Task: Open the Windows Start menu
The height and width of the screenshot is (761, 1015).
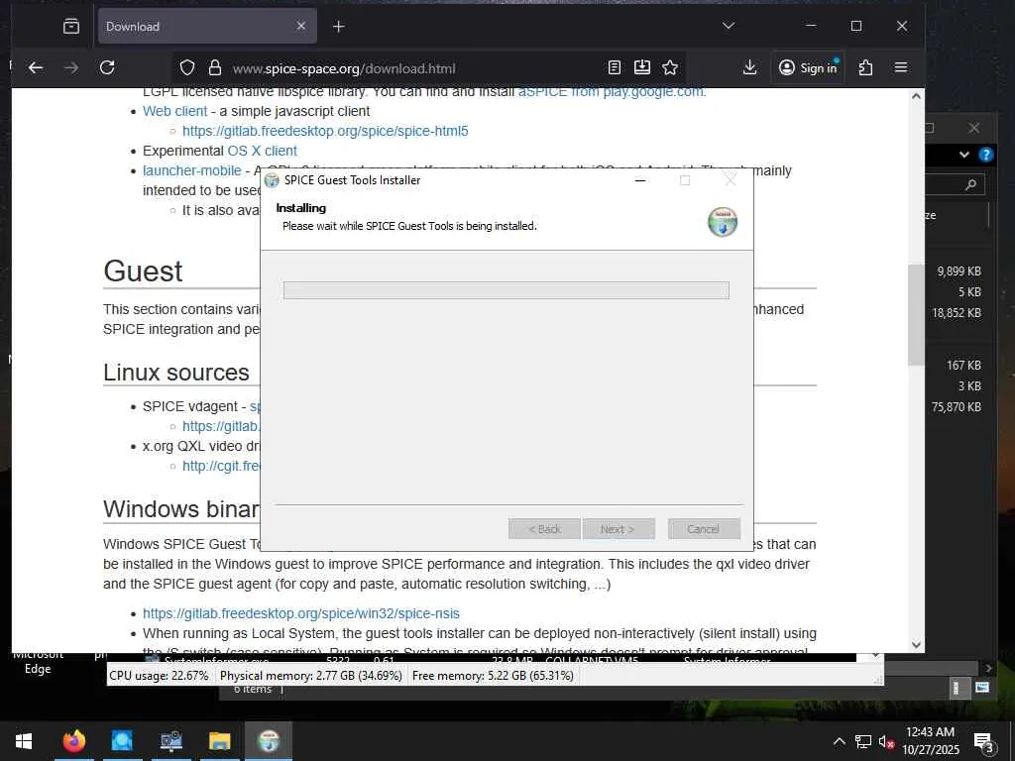Action: pyautogui.click(x=24, y=741)
